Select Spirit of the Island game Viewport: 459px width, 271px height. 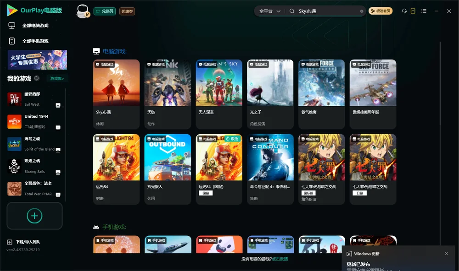coord(34,144)
